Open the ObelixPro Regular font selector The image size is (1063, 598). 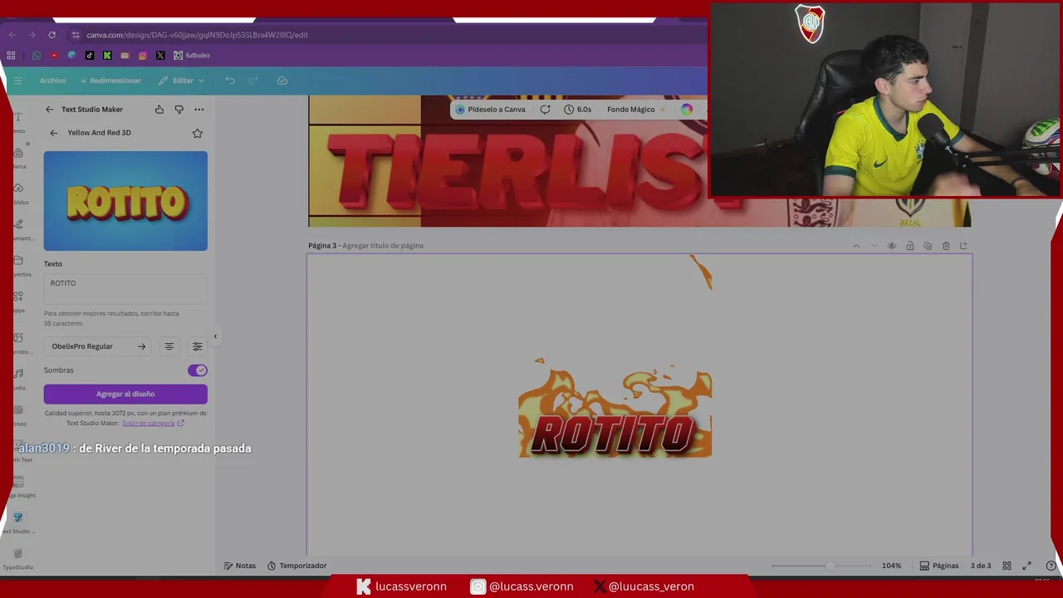coord(99,346)
